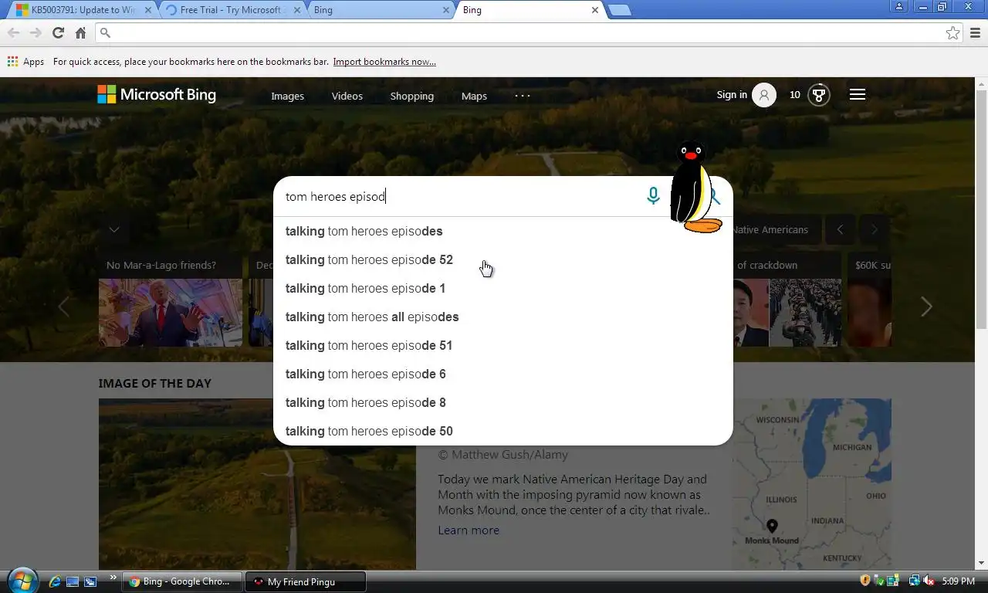Open the Monks Mound map thumbnail

pos(812,484)
